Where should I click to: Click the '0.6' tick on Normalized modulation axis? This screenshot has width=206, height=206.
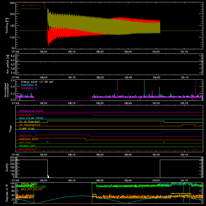13,80
